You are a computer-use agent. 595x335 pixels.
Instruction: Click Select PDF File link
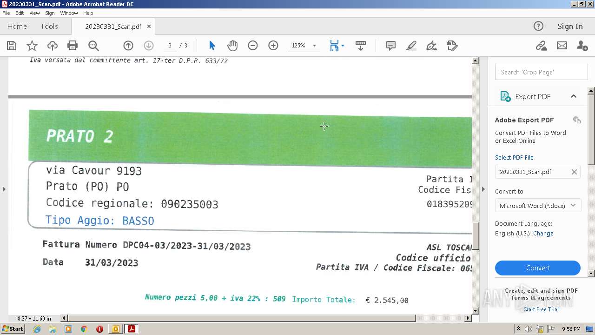click(x=514, y=157)
